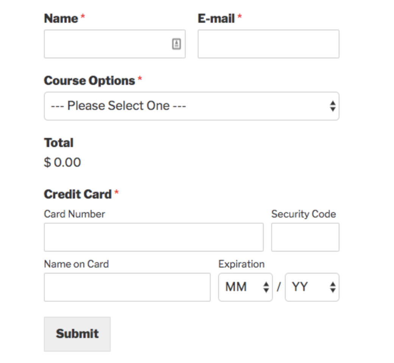
Task: Click the contact autofill icon in Name field
Action: (177, 44)
